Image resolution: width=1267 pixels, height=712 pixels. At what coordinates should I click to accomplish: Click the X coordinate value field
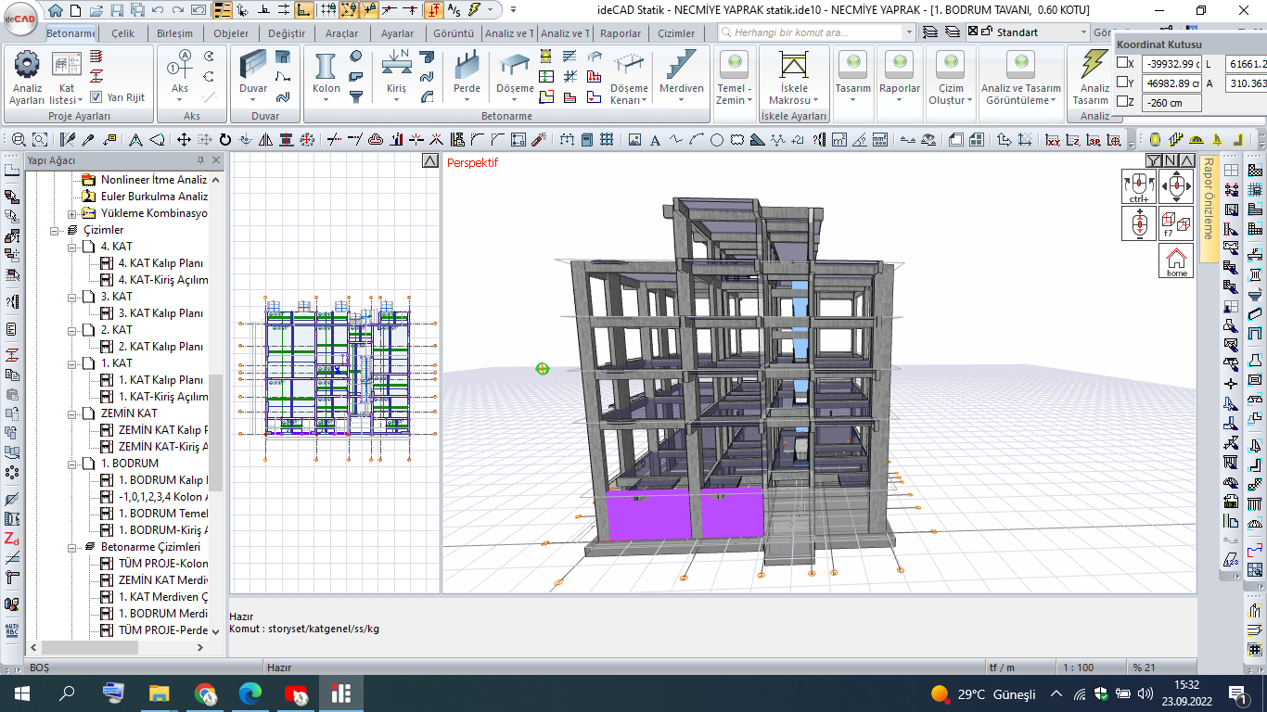1171,64
